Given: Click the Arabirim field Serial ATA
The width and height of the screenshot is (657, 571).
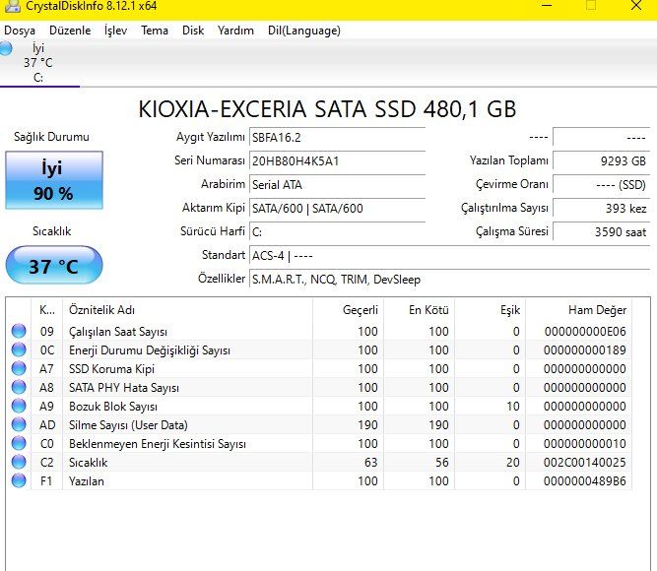Looking at the screenshot, I should pos(337,184).
